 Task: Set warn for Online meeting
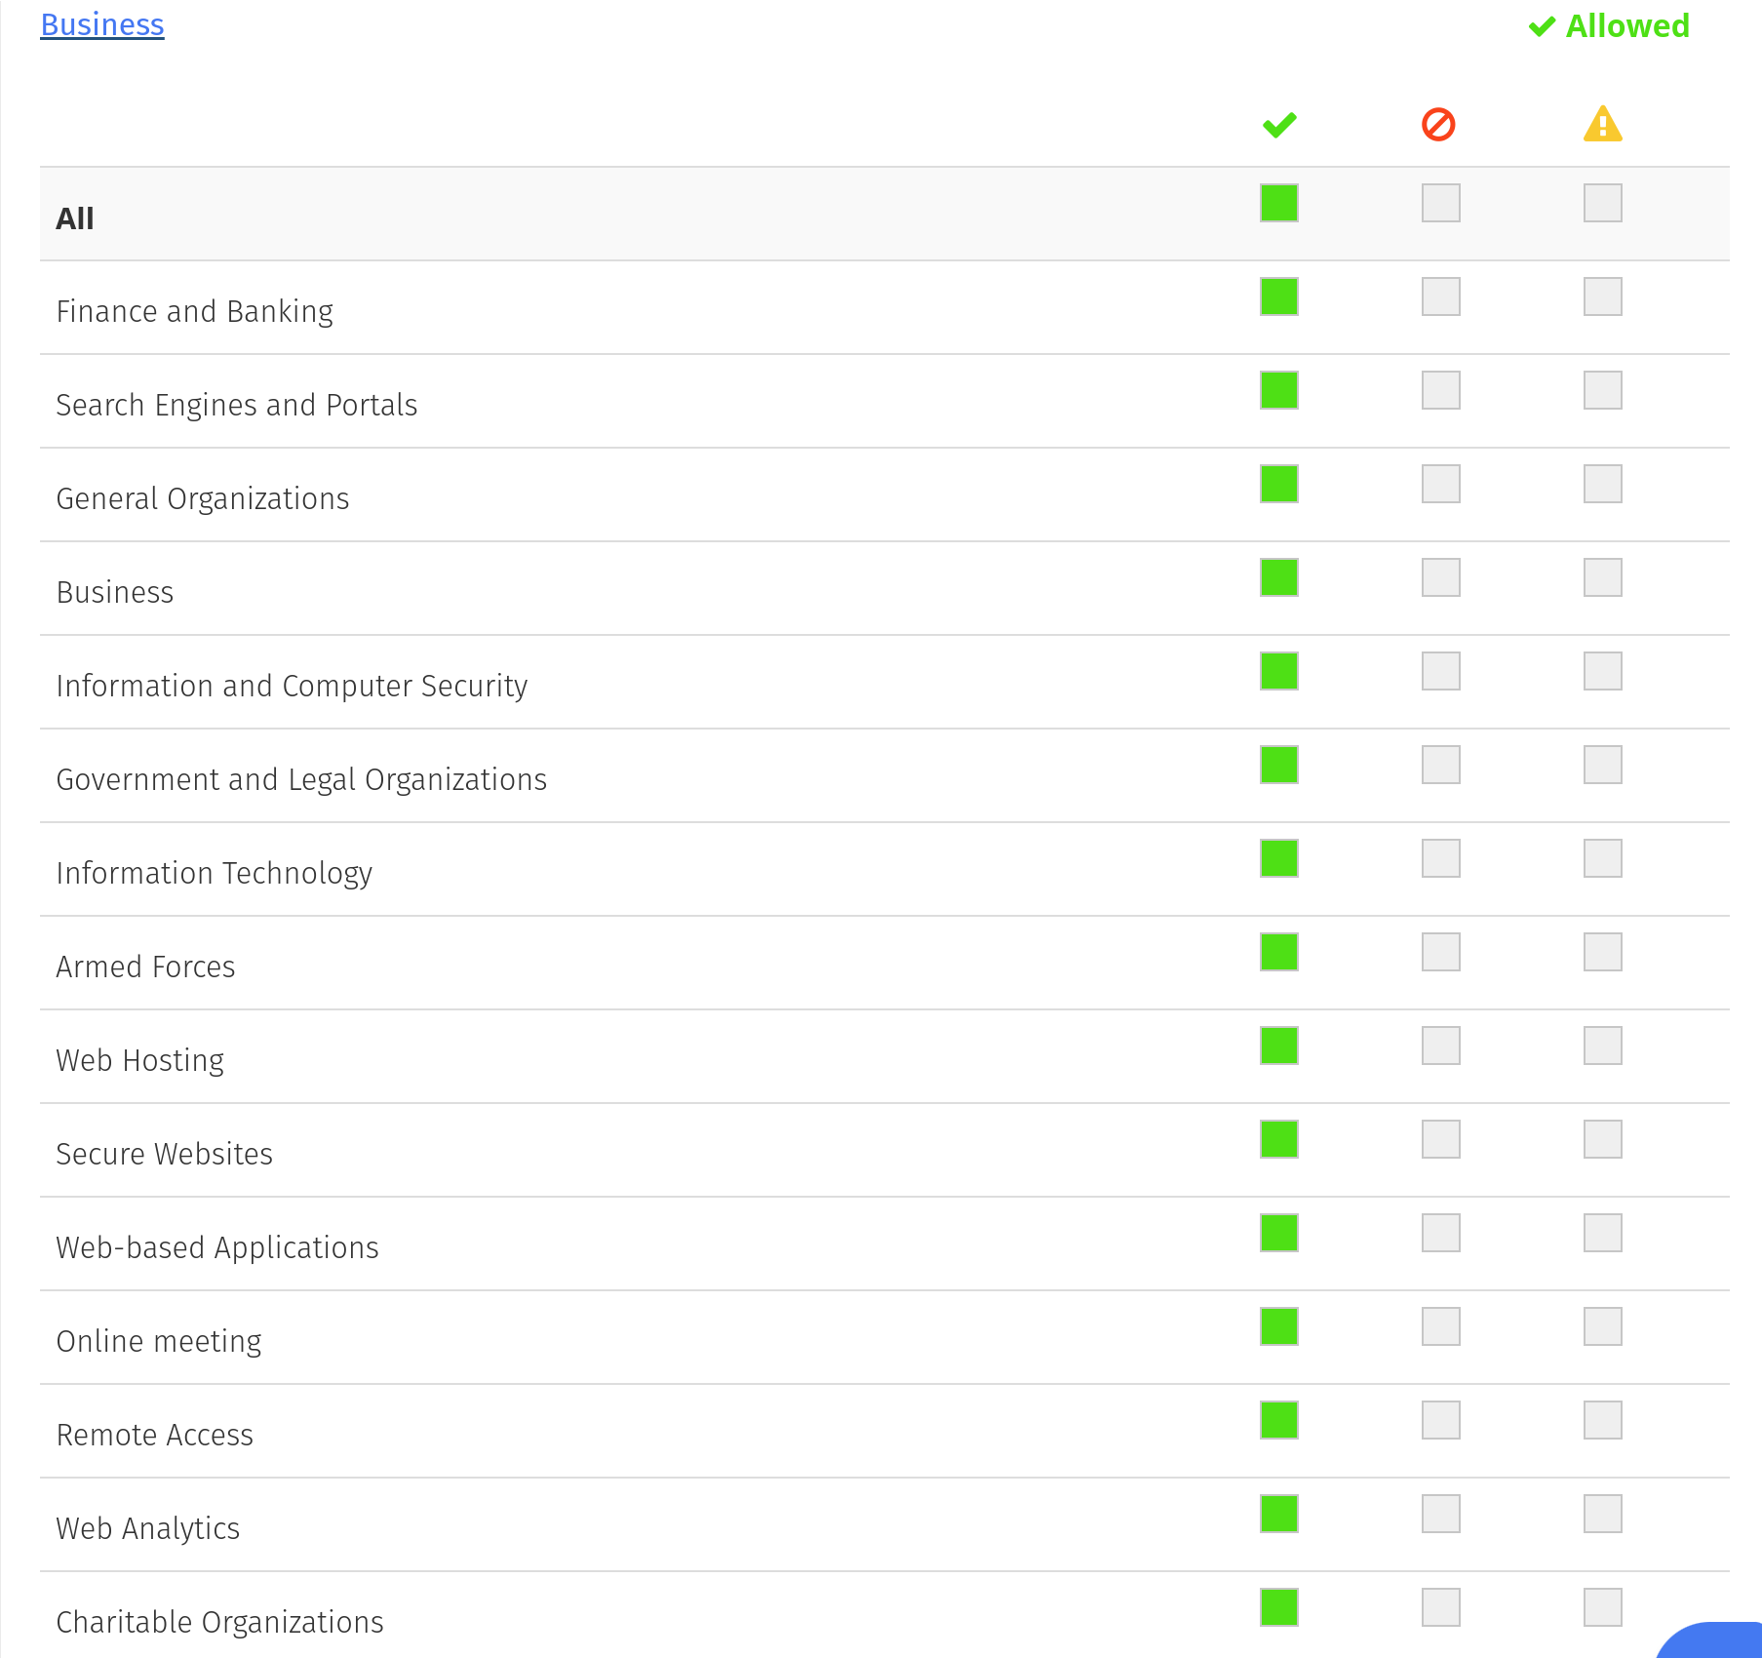1603,1326
